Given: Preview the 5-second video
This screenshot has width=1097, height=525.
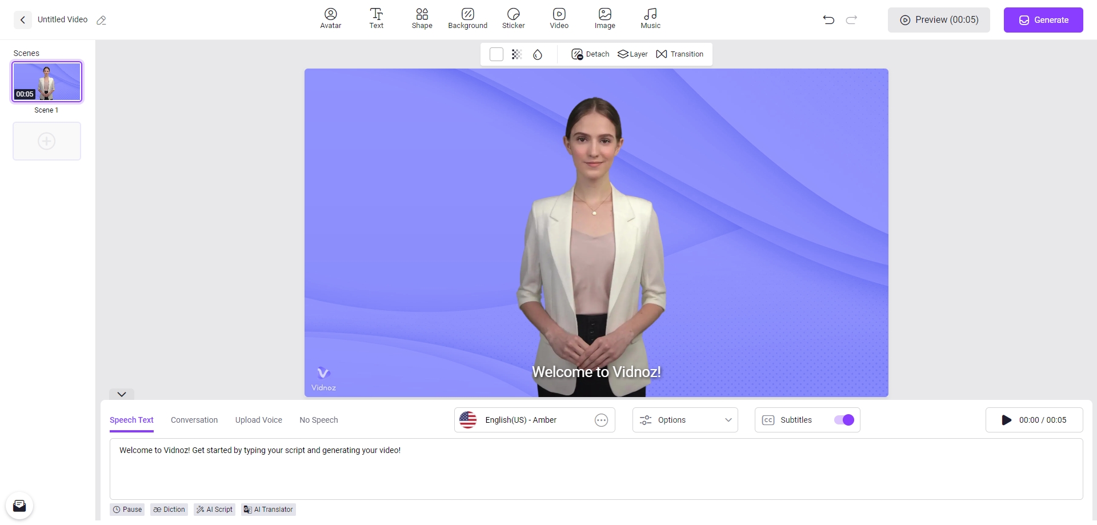Looking at the screenshot, I should pyautogui.click(x=939, y=19).
